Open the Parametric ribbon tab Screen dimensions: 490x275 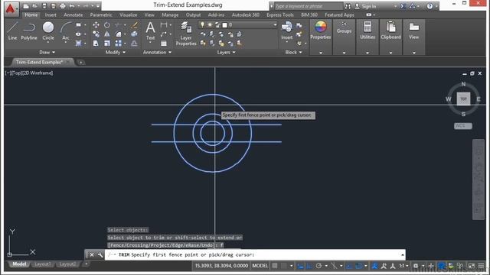pos(101,15)
